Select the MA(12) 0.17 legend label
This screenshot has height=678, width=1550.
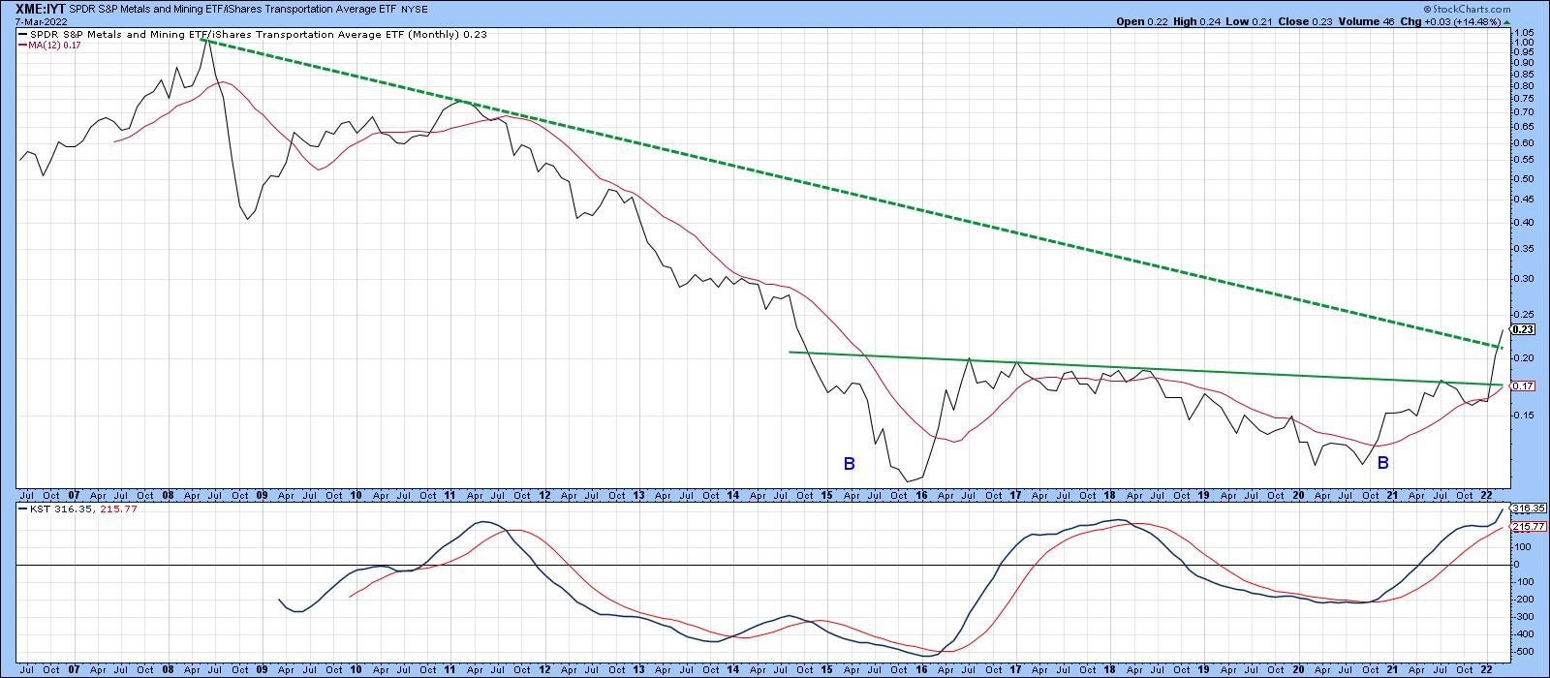coord(55,45)
